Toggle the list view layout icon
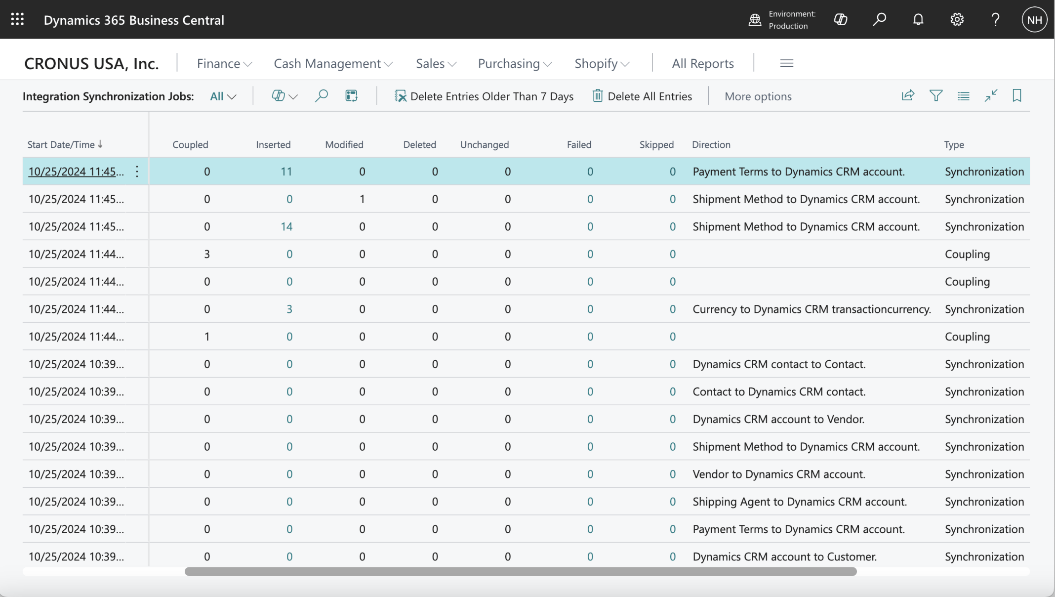The width and height of the screenshot is (1055, 597). (x=963, y=95)
